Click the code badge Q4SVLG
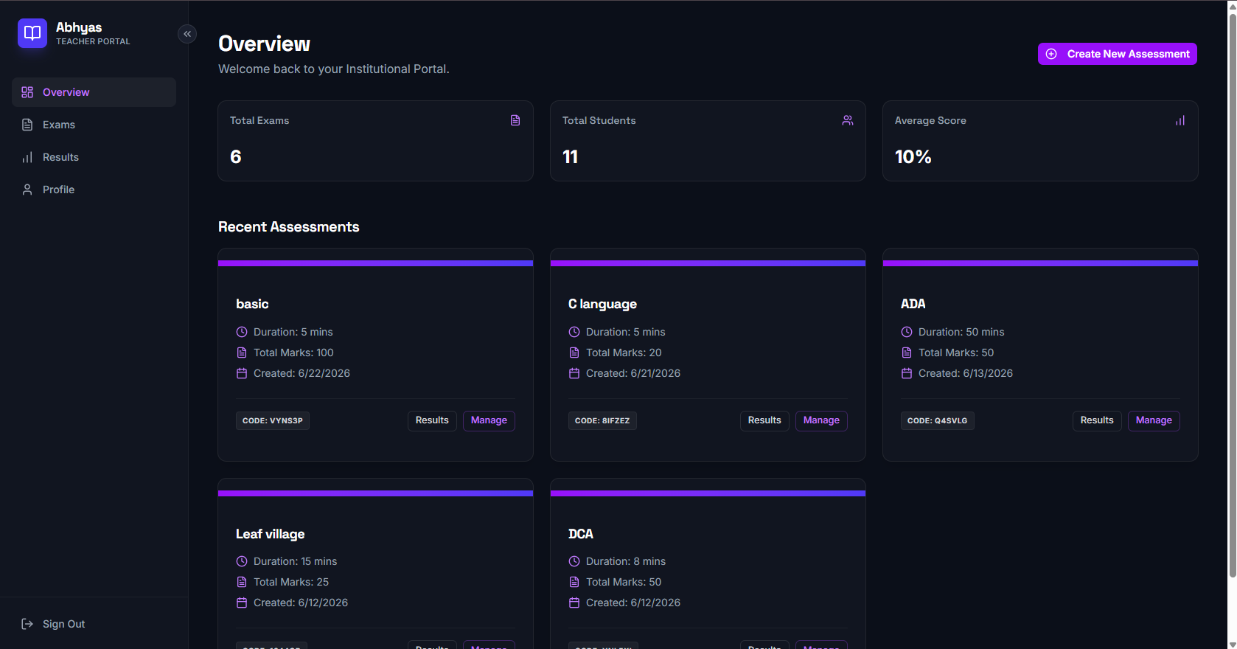Screen dimensions: 1237x649 pos(937,420)
